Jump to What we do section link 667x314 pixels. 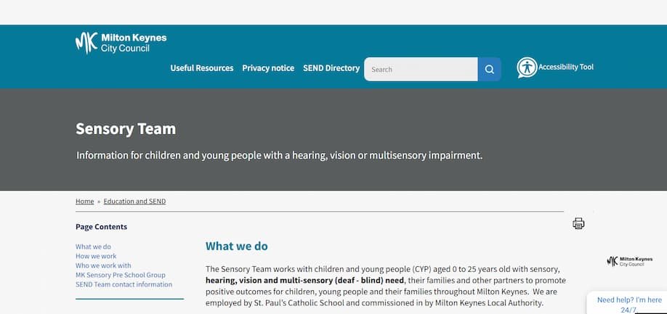pyautogui.click(x=93, y=247)
